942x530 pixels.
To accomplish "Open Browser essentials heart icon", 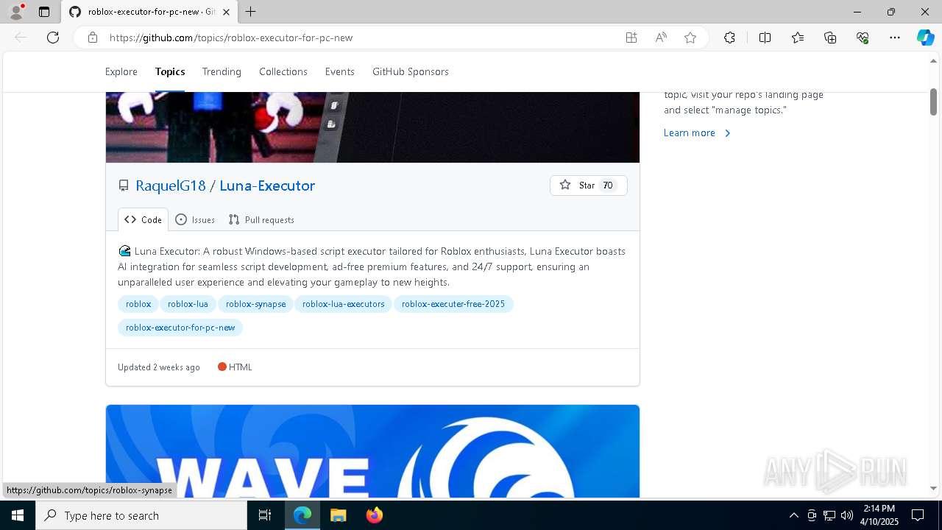I will pyautogui.click(x=863, y=38).
